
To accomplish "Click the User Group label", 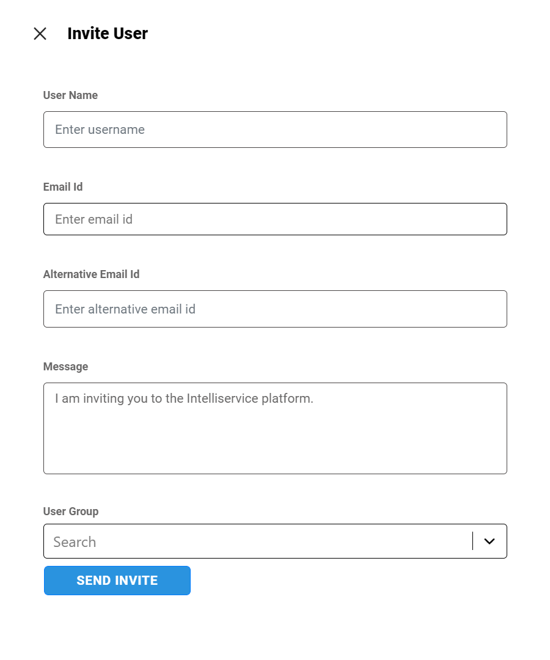I will [71, 512].
